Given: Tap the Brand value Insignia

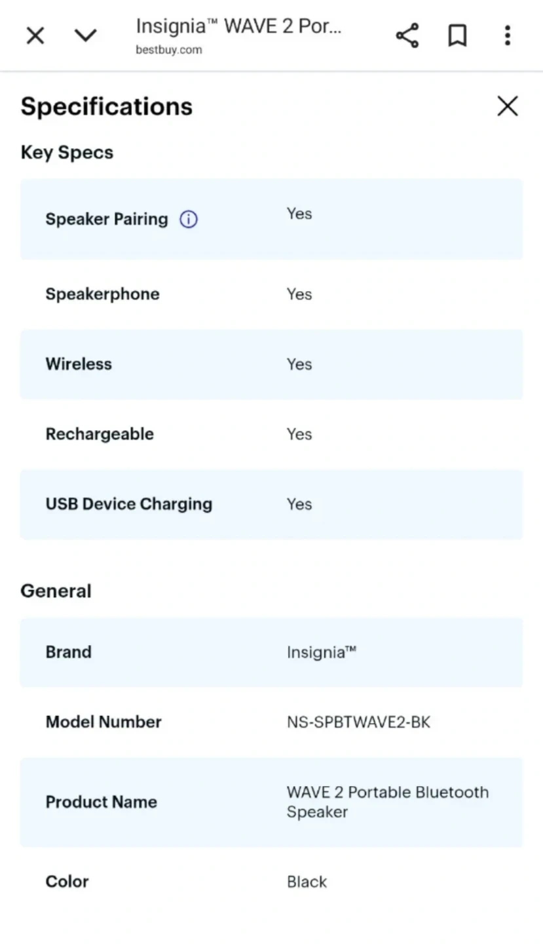Looking at the screenshot, I should pos(321,652).
